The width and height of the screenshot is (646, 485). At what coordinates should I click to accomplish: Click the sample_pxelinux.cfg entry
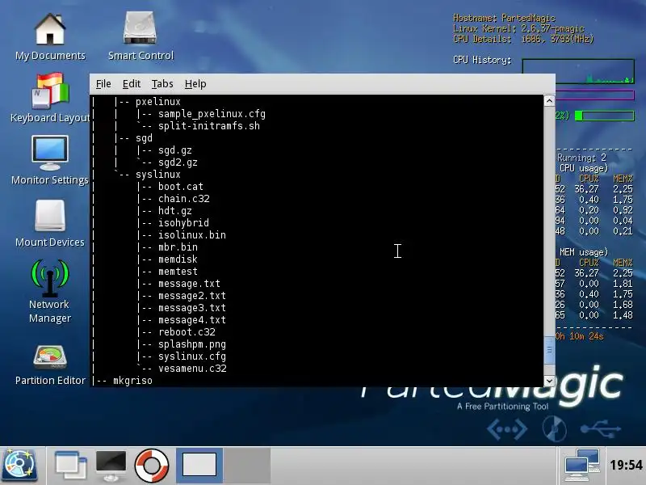point(212,114)
